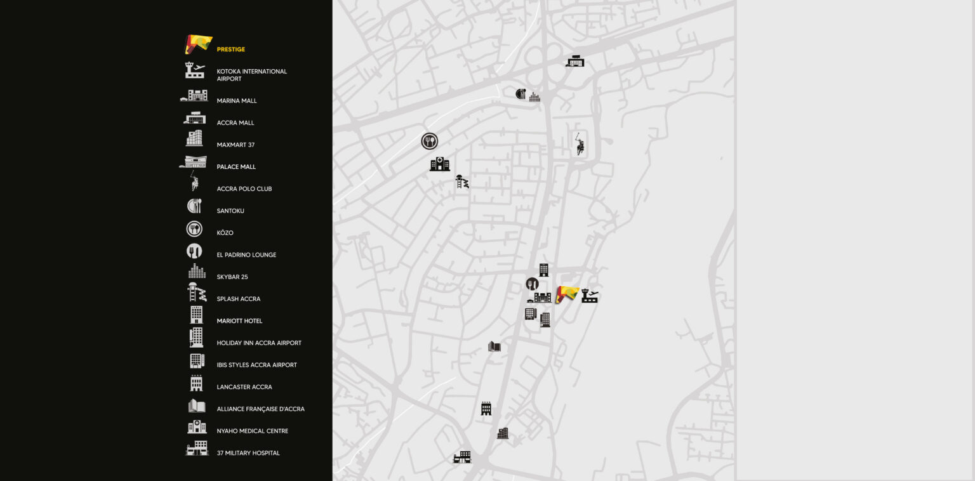975x481 pixels.
Task: Click the Lancaster Accra label
Action: pos(244,387)
